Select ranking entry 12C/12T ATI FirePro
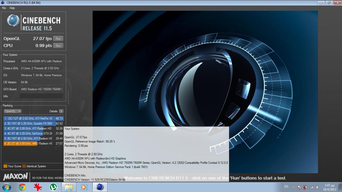Viewport: 342px width, 192px height. tap(34, 118)
